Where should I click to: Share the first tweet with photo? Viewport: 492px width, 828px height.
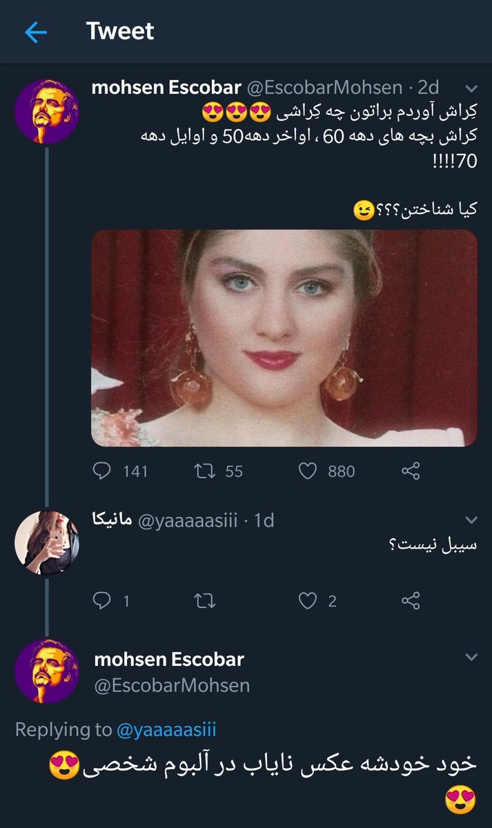[411, 471]
